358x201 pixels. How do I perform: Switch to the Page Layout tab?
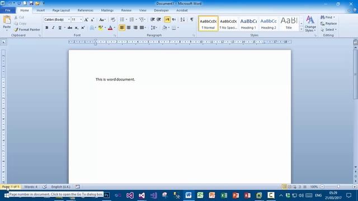pyautogui.click(x=61, y=10)
